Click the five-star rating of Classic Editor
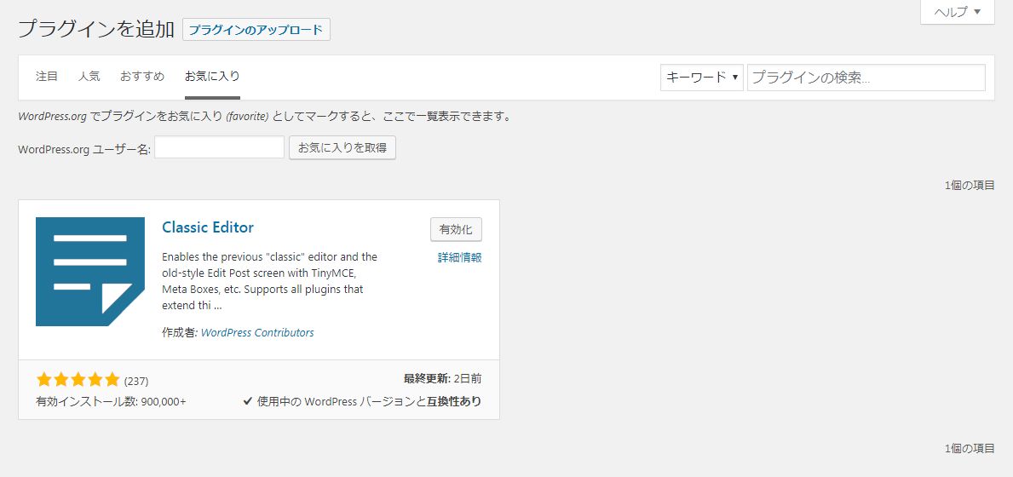 tap(78, 380)
